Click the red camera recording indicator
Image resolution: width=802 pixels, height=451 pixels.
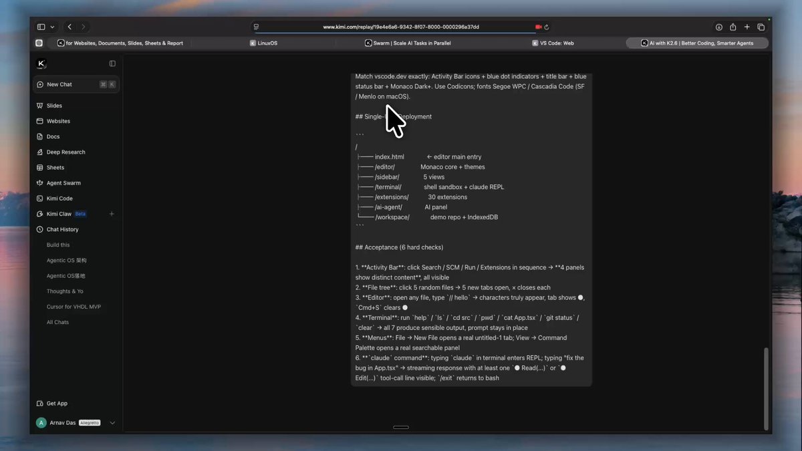point(538,27)
